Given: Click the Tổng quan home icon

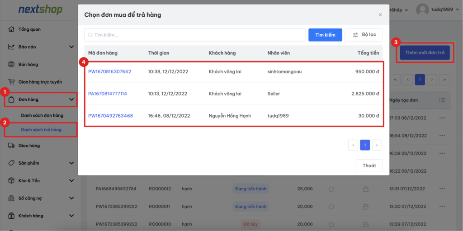Looking at the screenshot, I should [x=12, y=29].
